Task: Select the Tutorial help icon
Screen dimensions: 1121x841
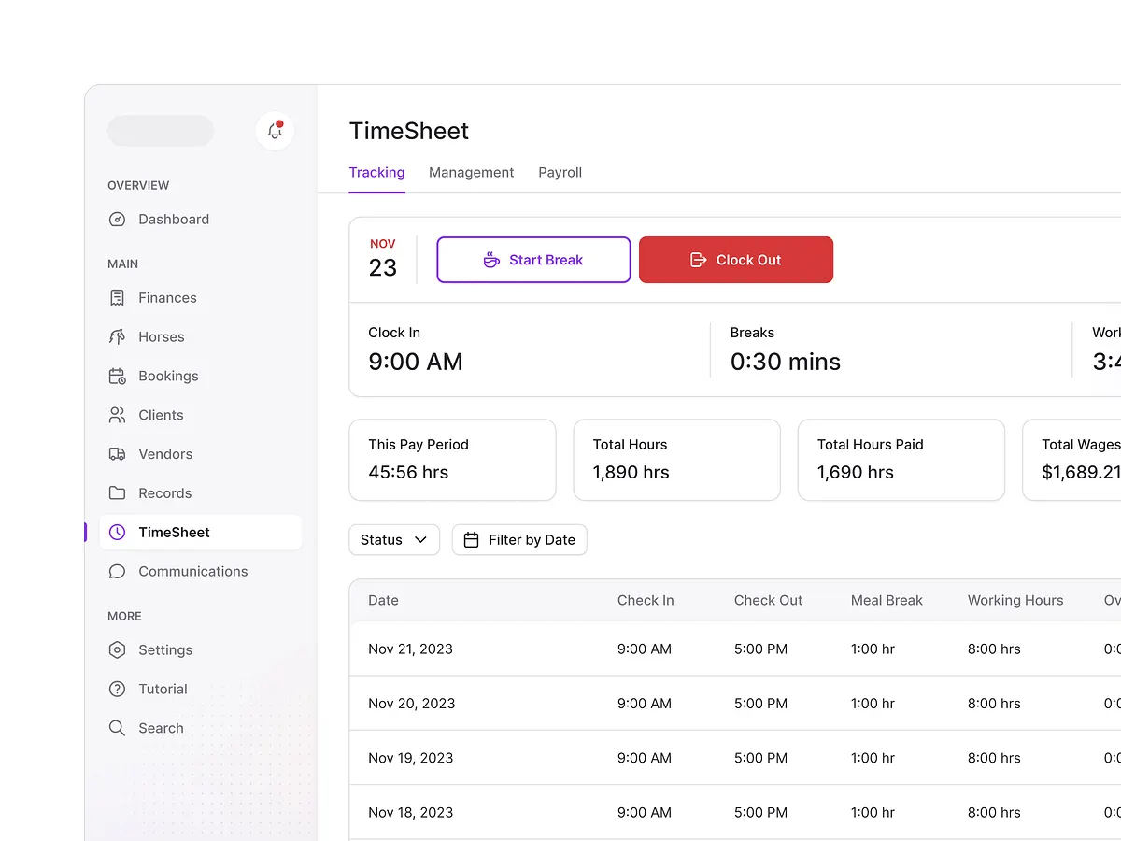Action: [x=117, y=689]
